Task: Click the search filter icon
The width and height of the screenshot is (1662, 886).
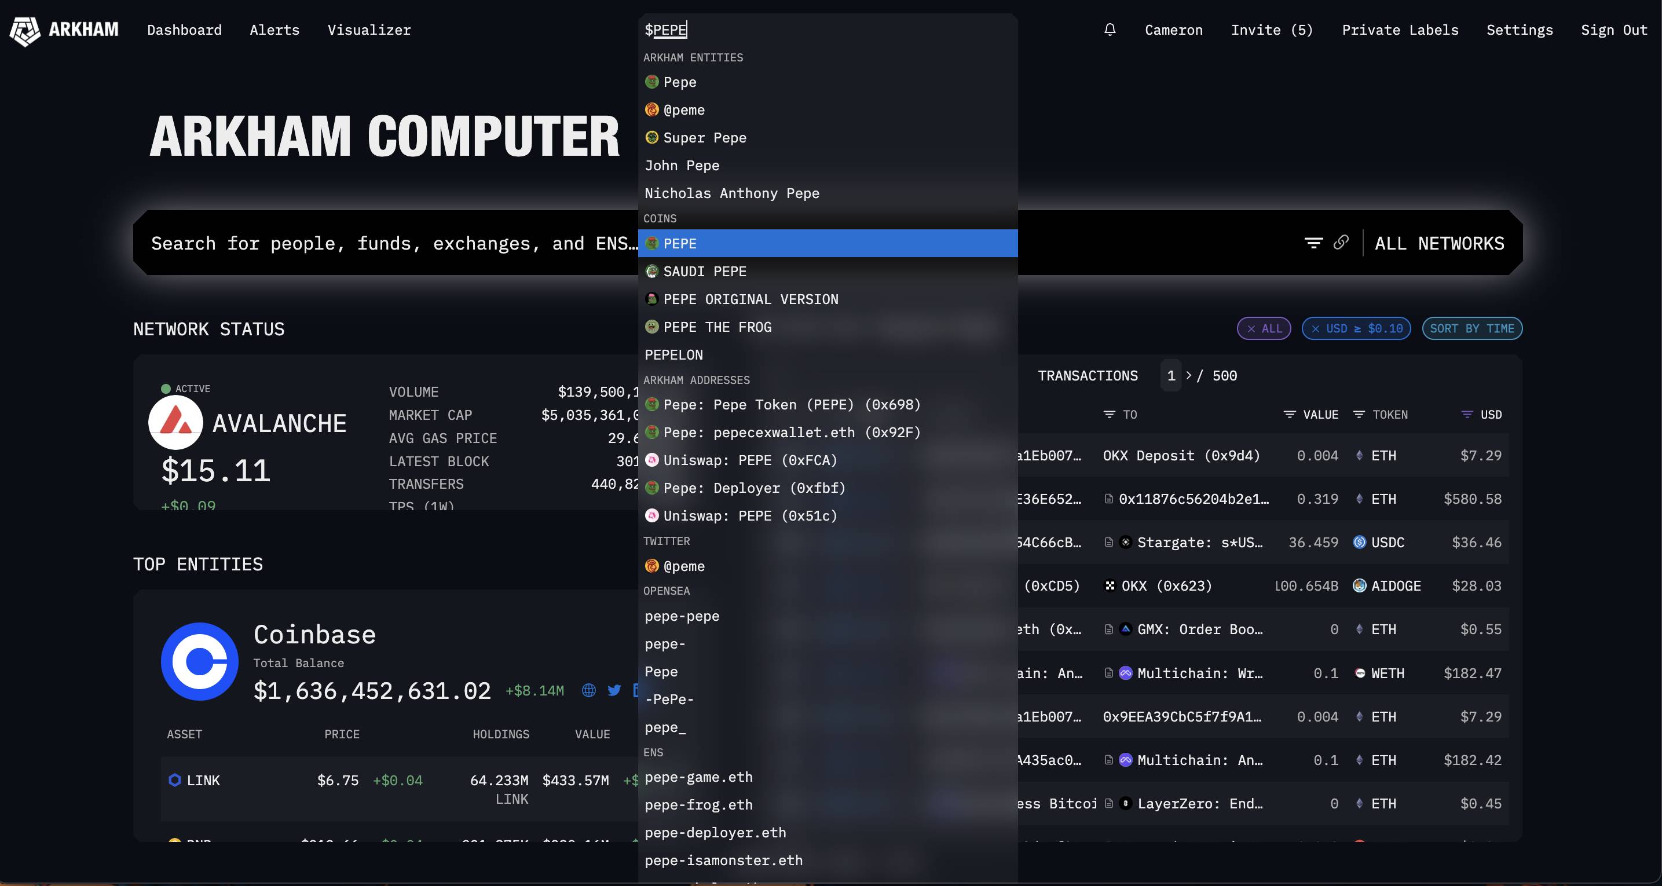Action: [x=1313, y=243]
